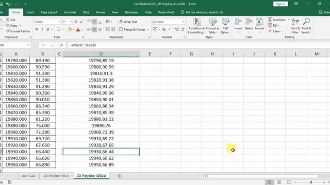Screen dimensions: 330x185
Task: Switch to Page Layout view in status bar
Action: click(279, 182)
